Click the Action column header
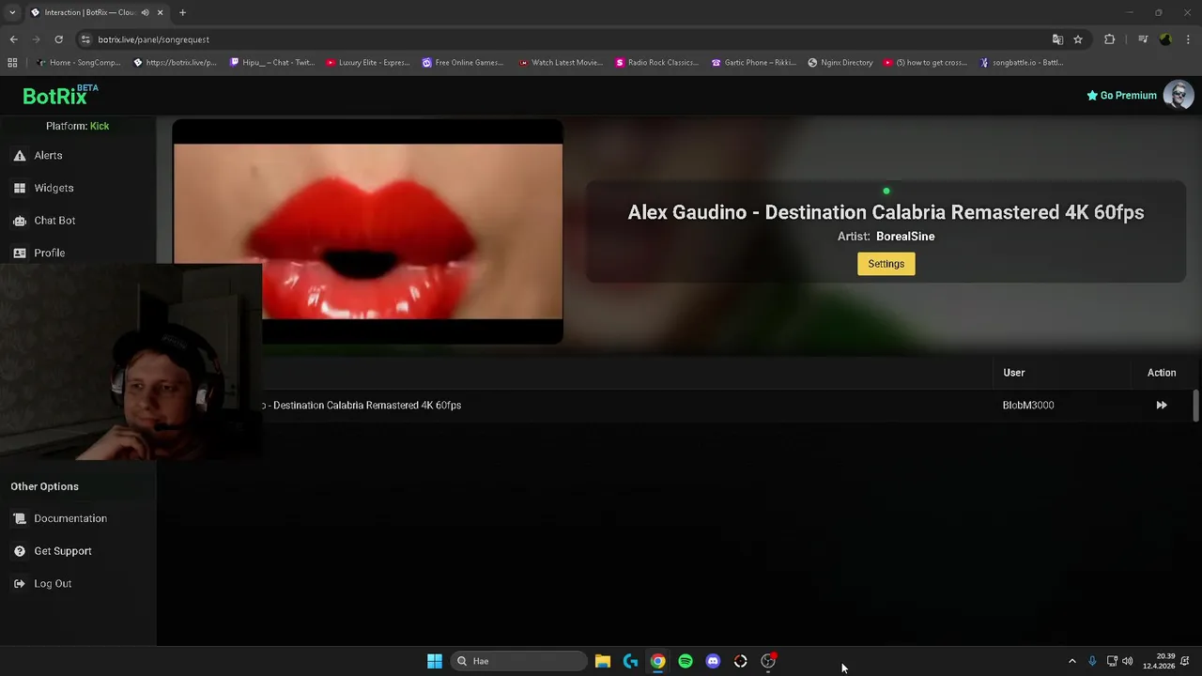This screenshot has width=1202, height=676. pos(1162,373)
